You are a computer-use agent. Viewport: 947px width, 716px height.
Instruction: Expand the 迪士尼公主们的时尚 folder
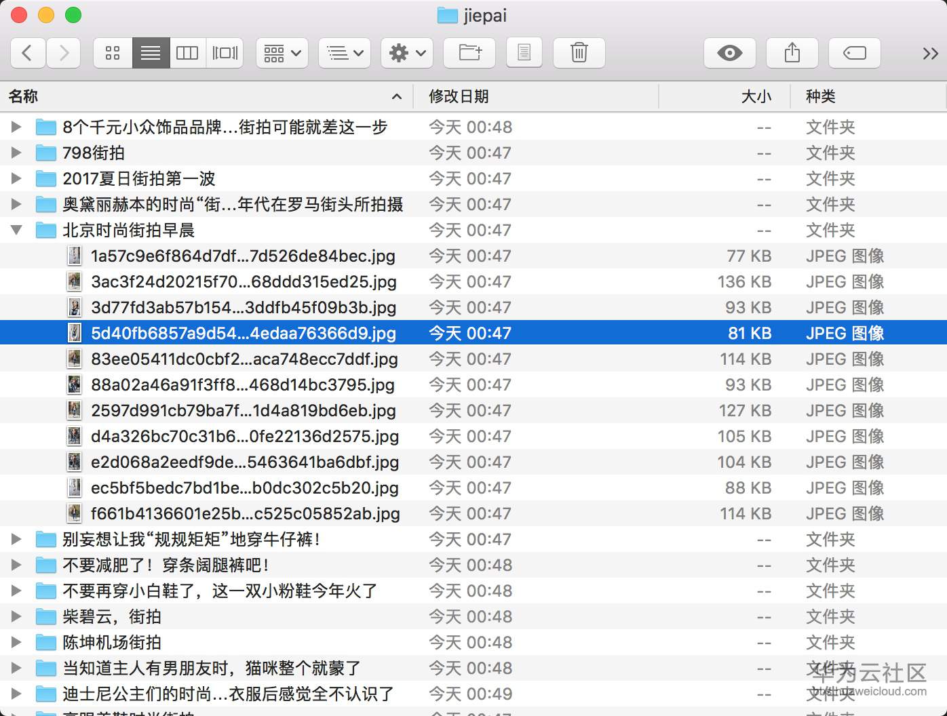click(16, 694)
